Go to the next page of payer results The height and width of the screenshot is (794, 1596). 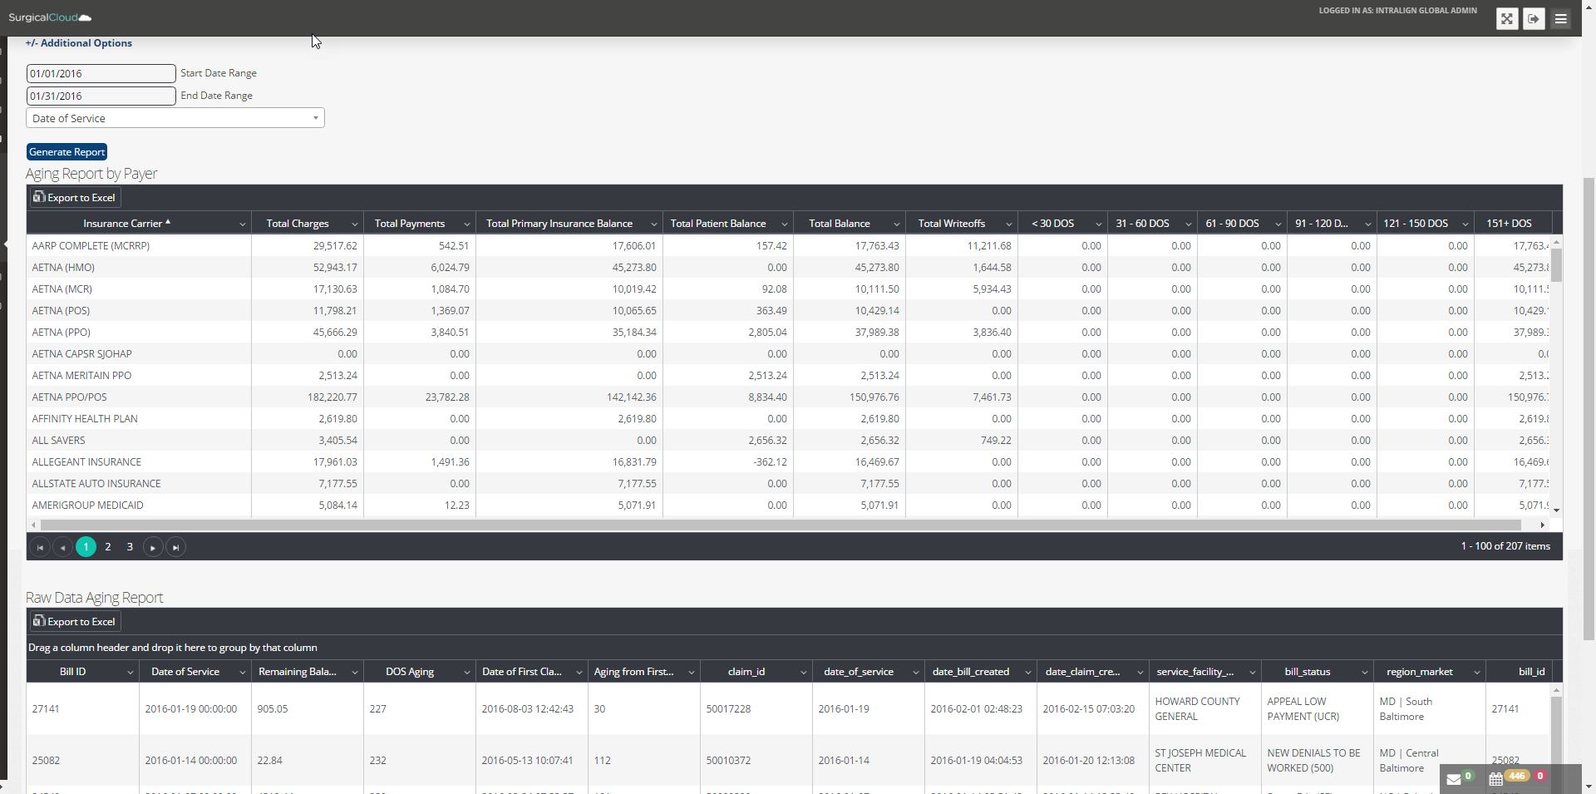tap(153, 547)
